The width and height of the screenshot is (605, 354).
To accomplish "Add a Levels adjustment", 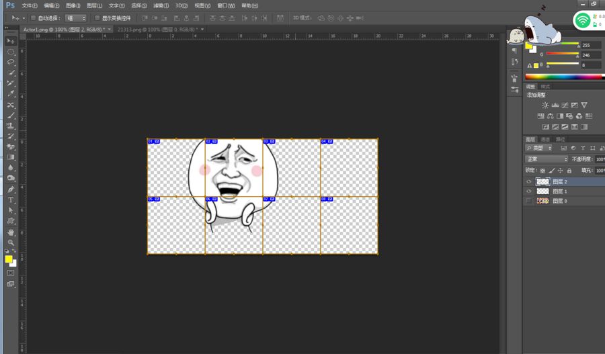I will coord(555,105).
